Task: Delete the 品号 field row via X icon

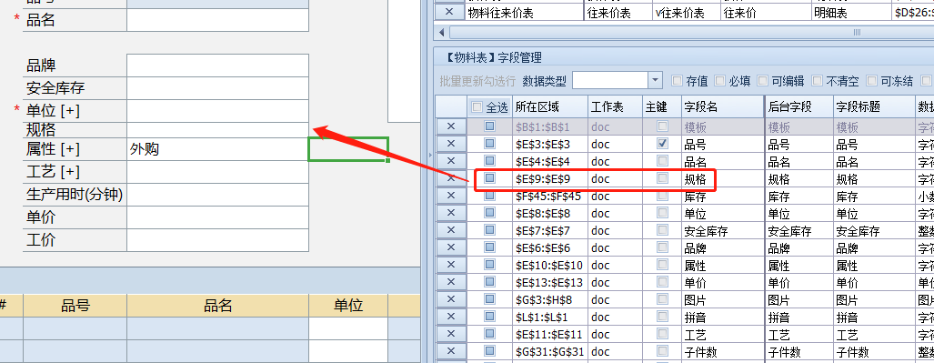Action: [x=451, y=144]
